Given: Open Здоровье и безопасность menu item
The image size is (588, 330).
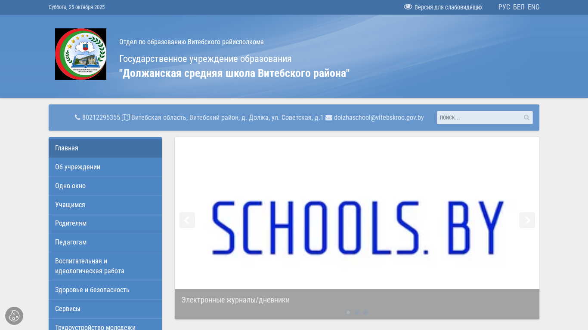Looking at the screenshot, I should 105,290.
